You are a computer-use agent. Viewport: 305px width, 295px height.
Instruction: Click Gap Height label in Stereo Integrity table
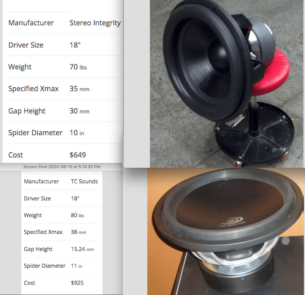(27, 111)
